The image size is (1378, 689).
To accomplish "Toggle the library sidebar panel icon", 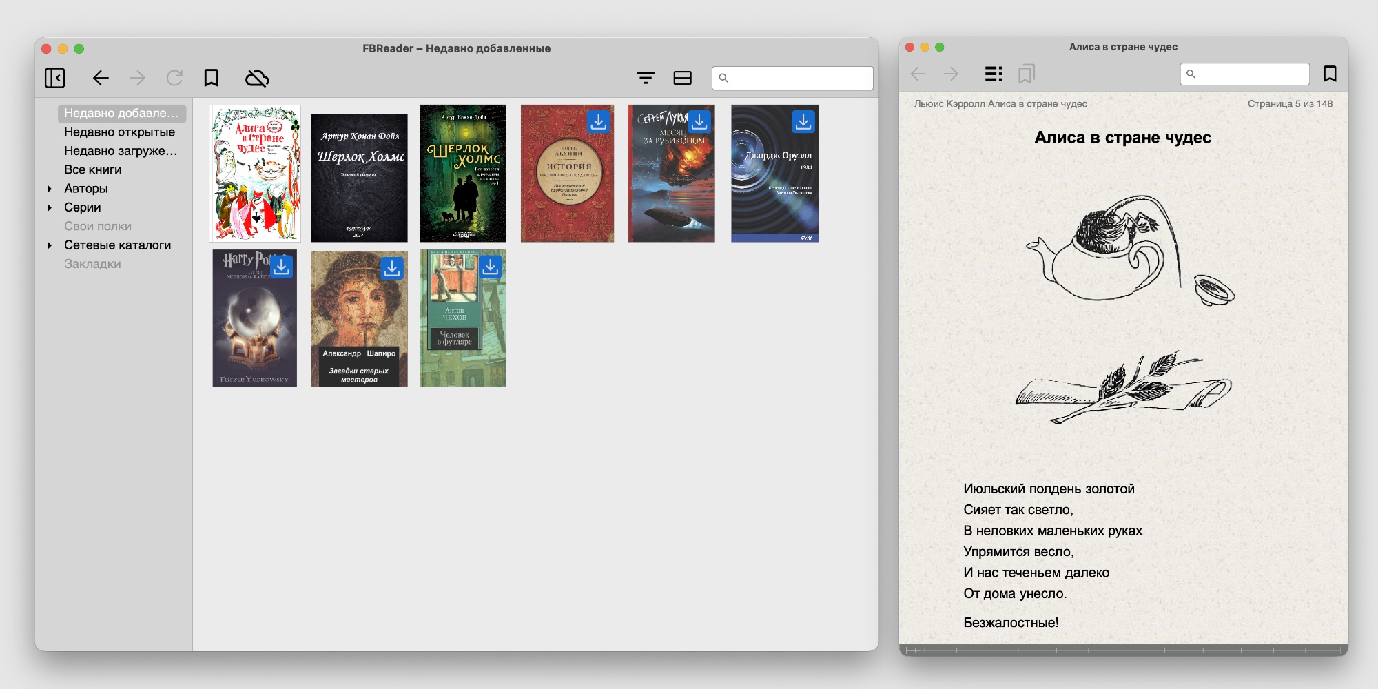I will point(55,78).
